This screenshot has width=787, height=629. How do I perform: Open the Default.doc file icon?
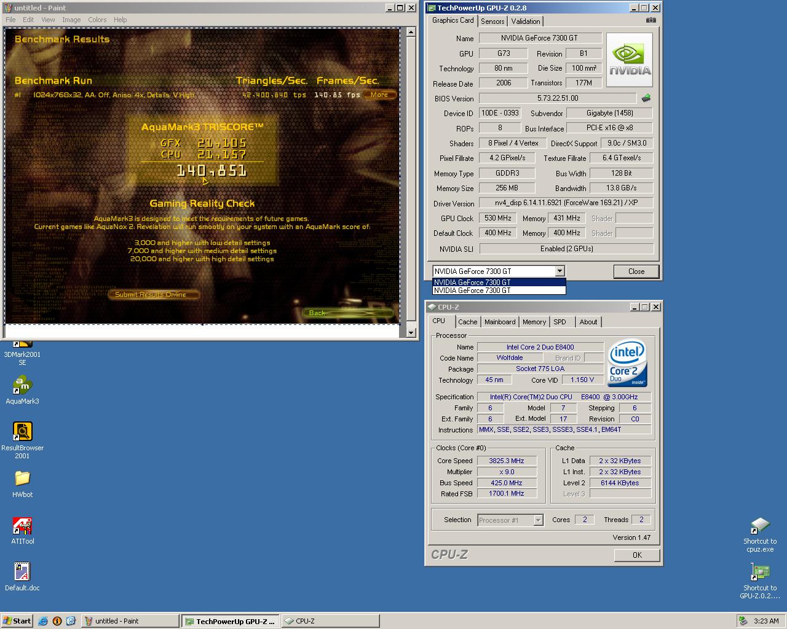pos(22,576)
